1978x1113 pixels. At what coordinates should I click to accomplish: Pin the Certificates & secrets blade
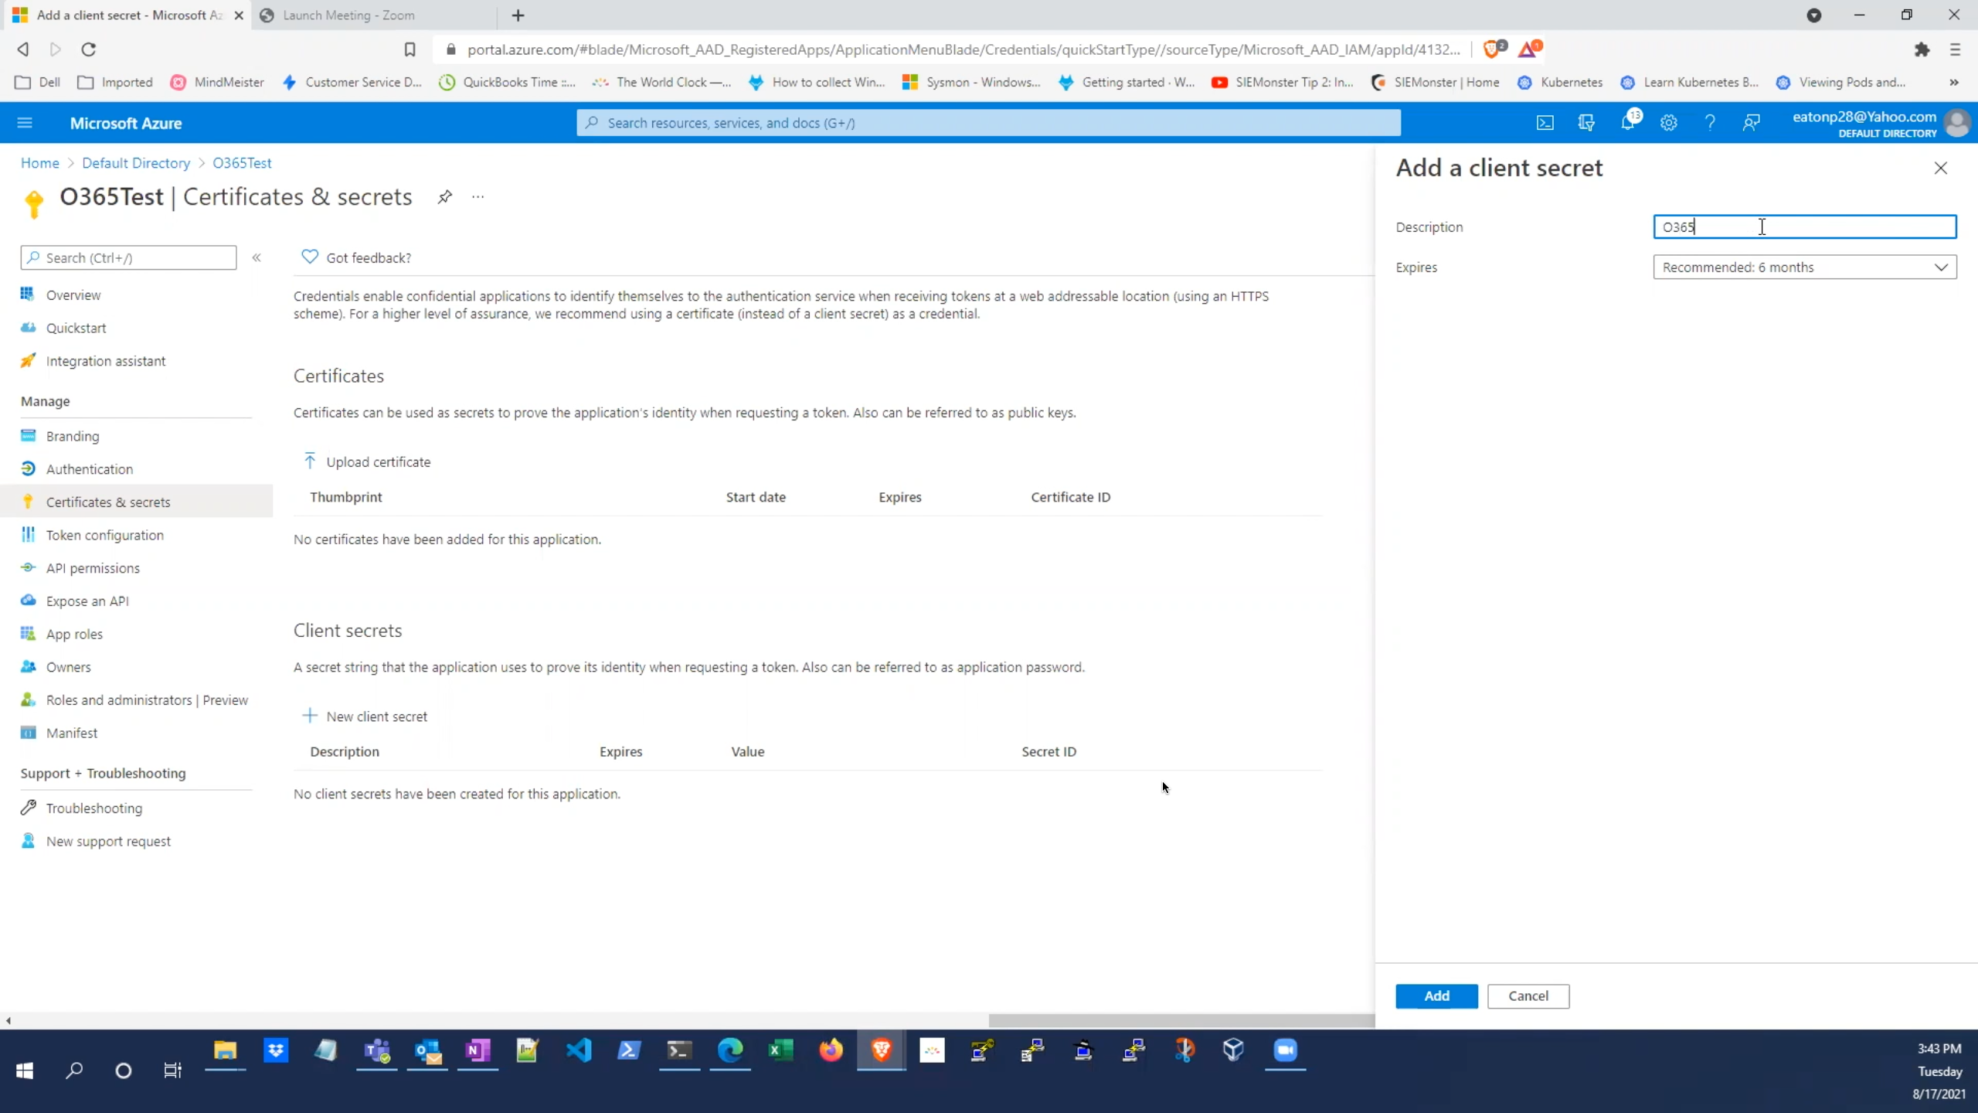pos(444,197)
